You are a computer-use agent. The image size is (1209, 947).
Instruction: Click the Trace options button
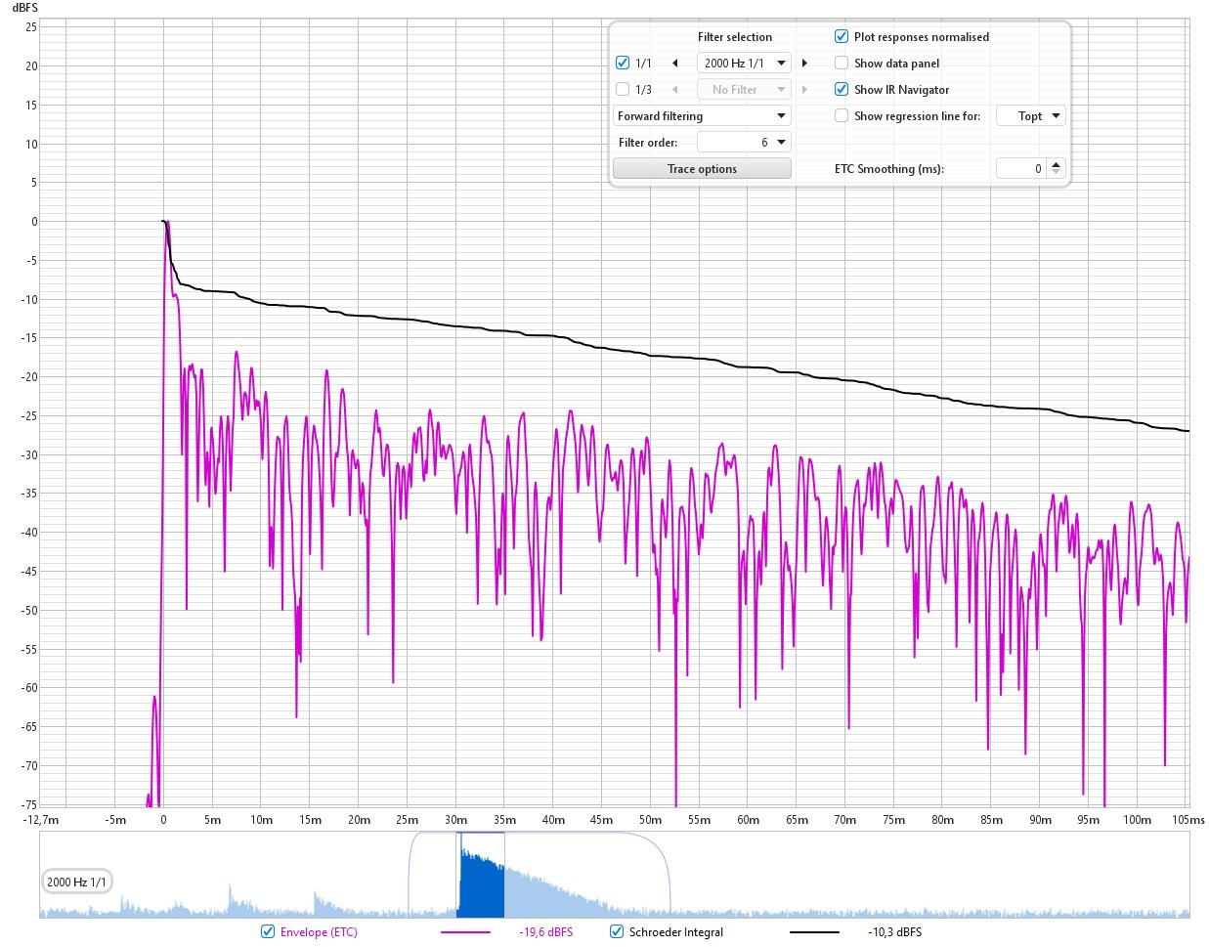click(702, 169)
